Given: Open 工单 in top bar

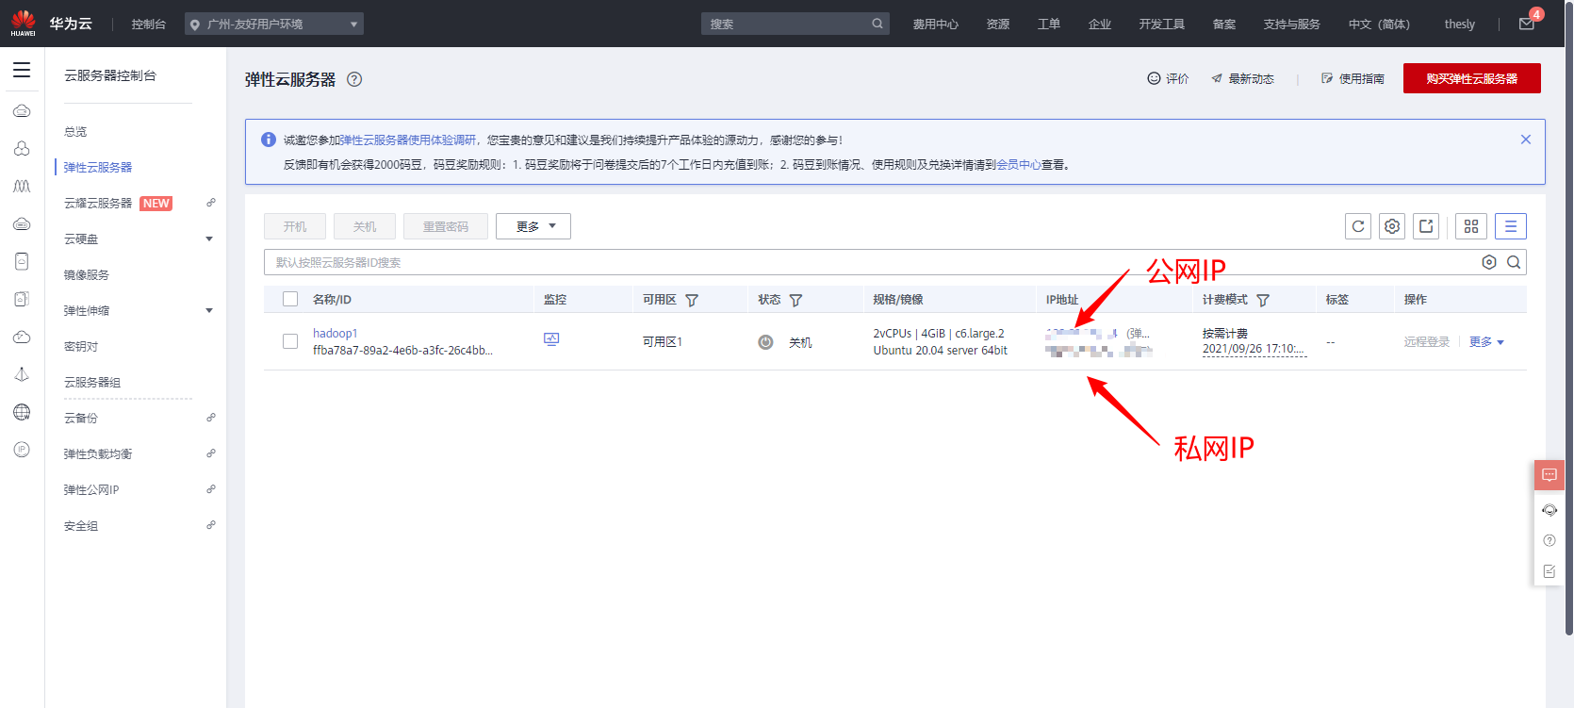Looking at the screenshot, I should pos(1049,24).
